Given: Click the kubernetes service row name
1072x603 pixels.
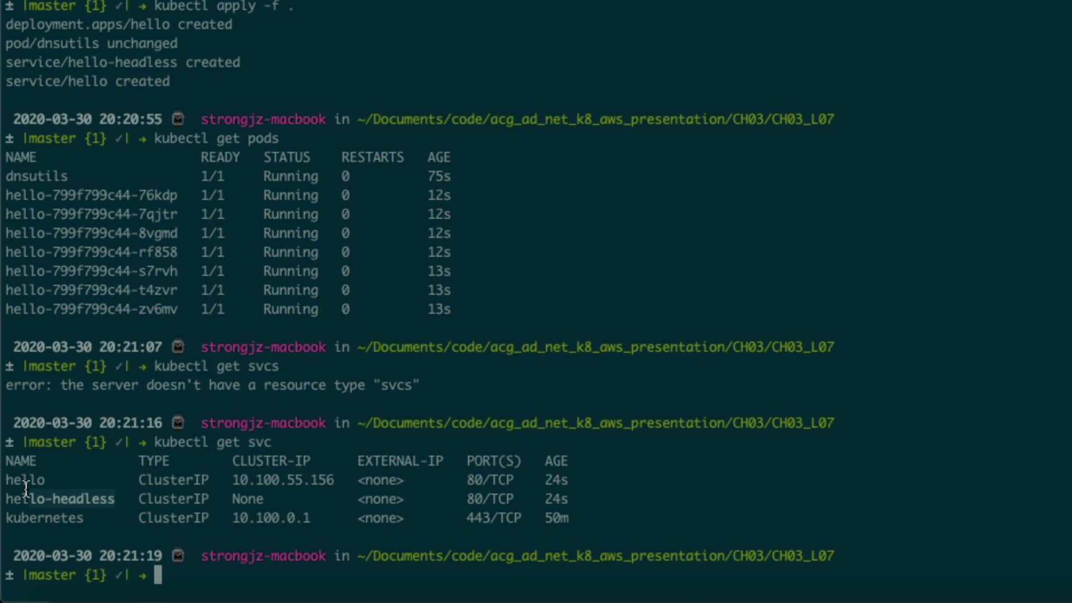Looking at the screenshot, I should tap(45, 518).
